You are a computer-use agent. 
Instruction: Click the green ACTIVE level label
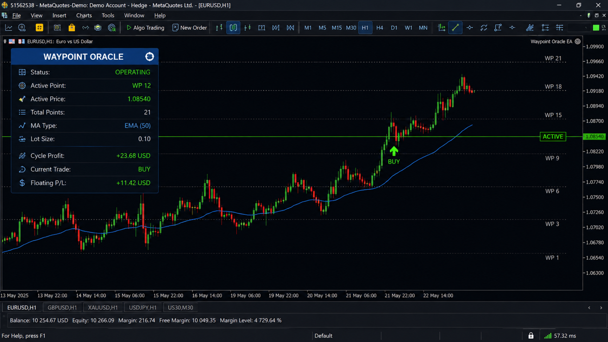click(553, 137)
